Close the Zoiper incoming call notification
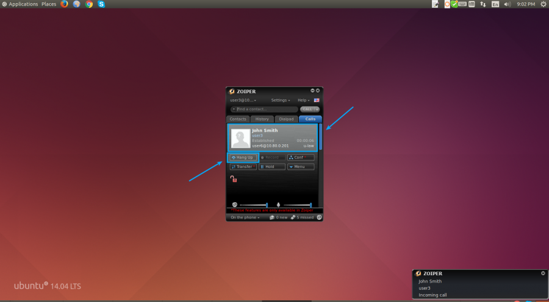This screenshot has height=302, width=549. [543, 273]
